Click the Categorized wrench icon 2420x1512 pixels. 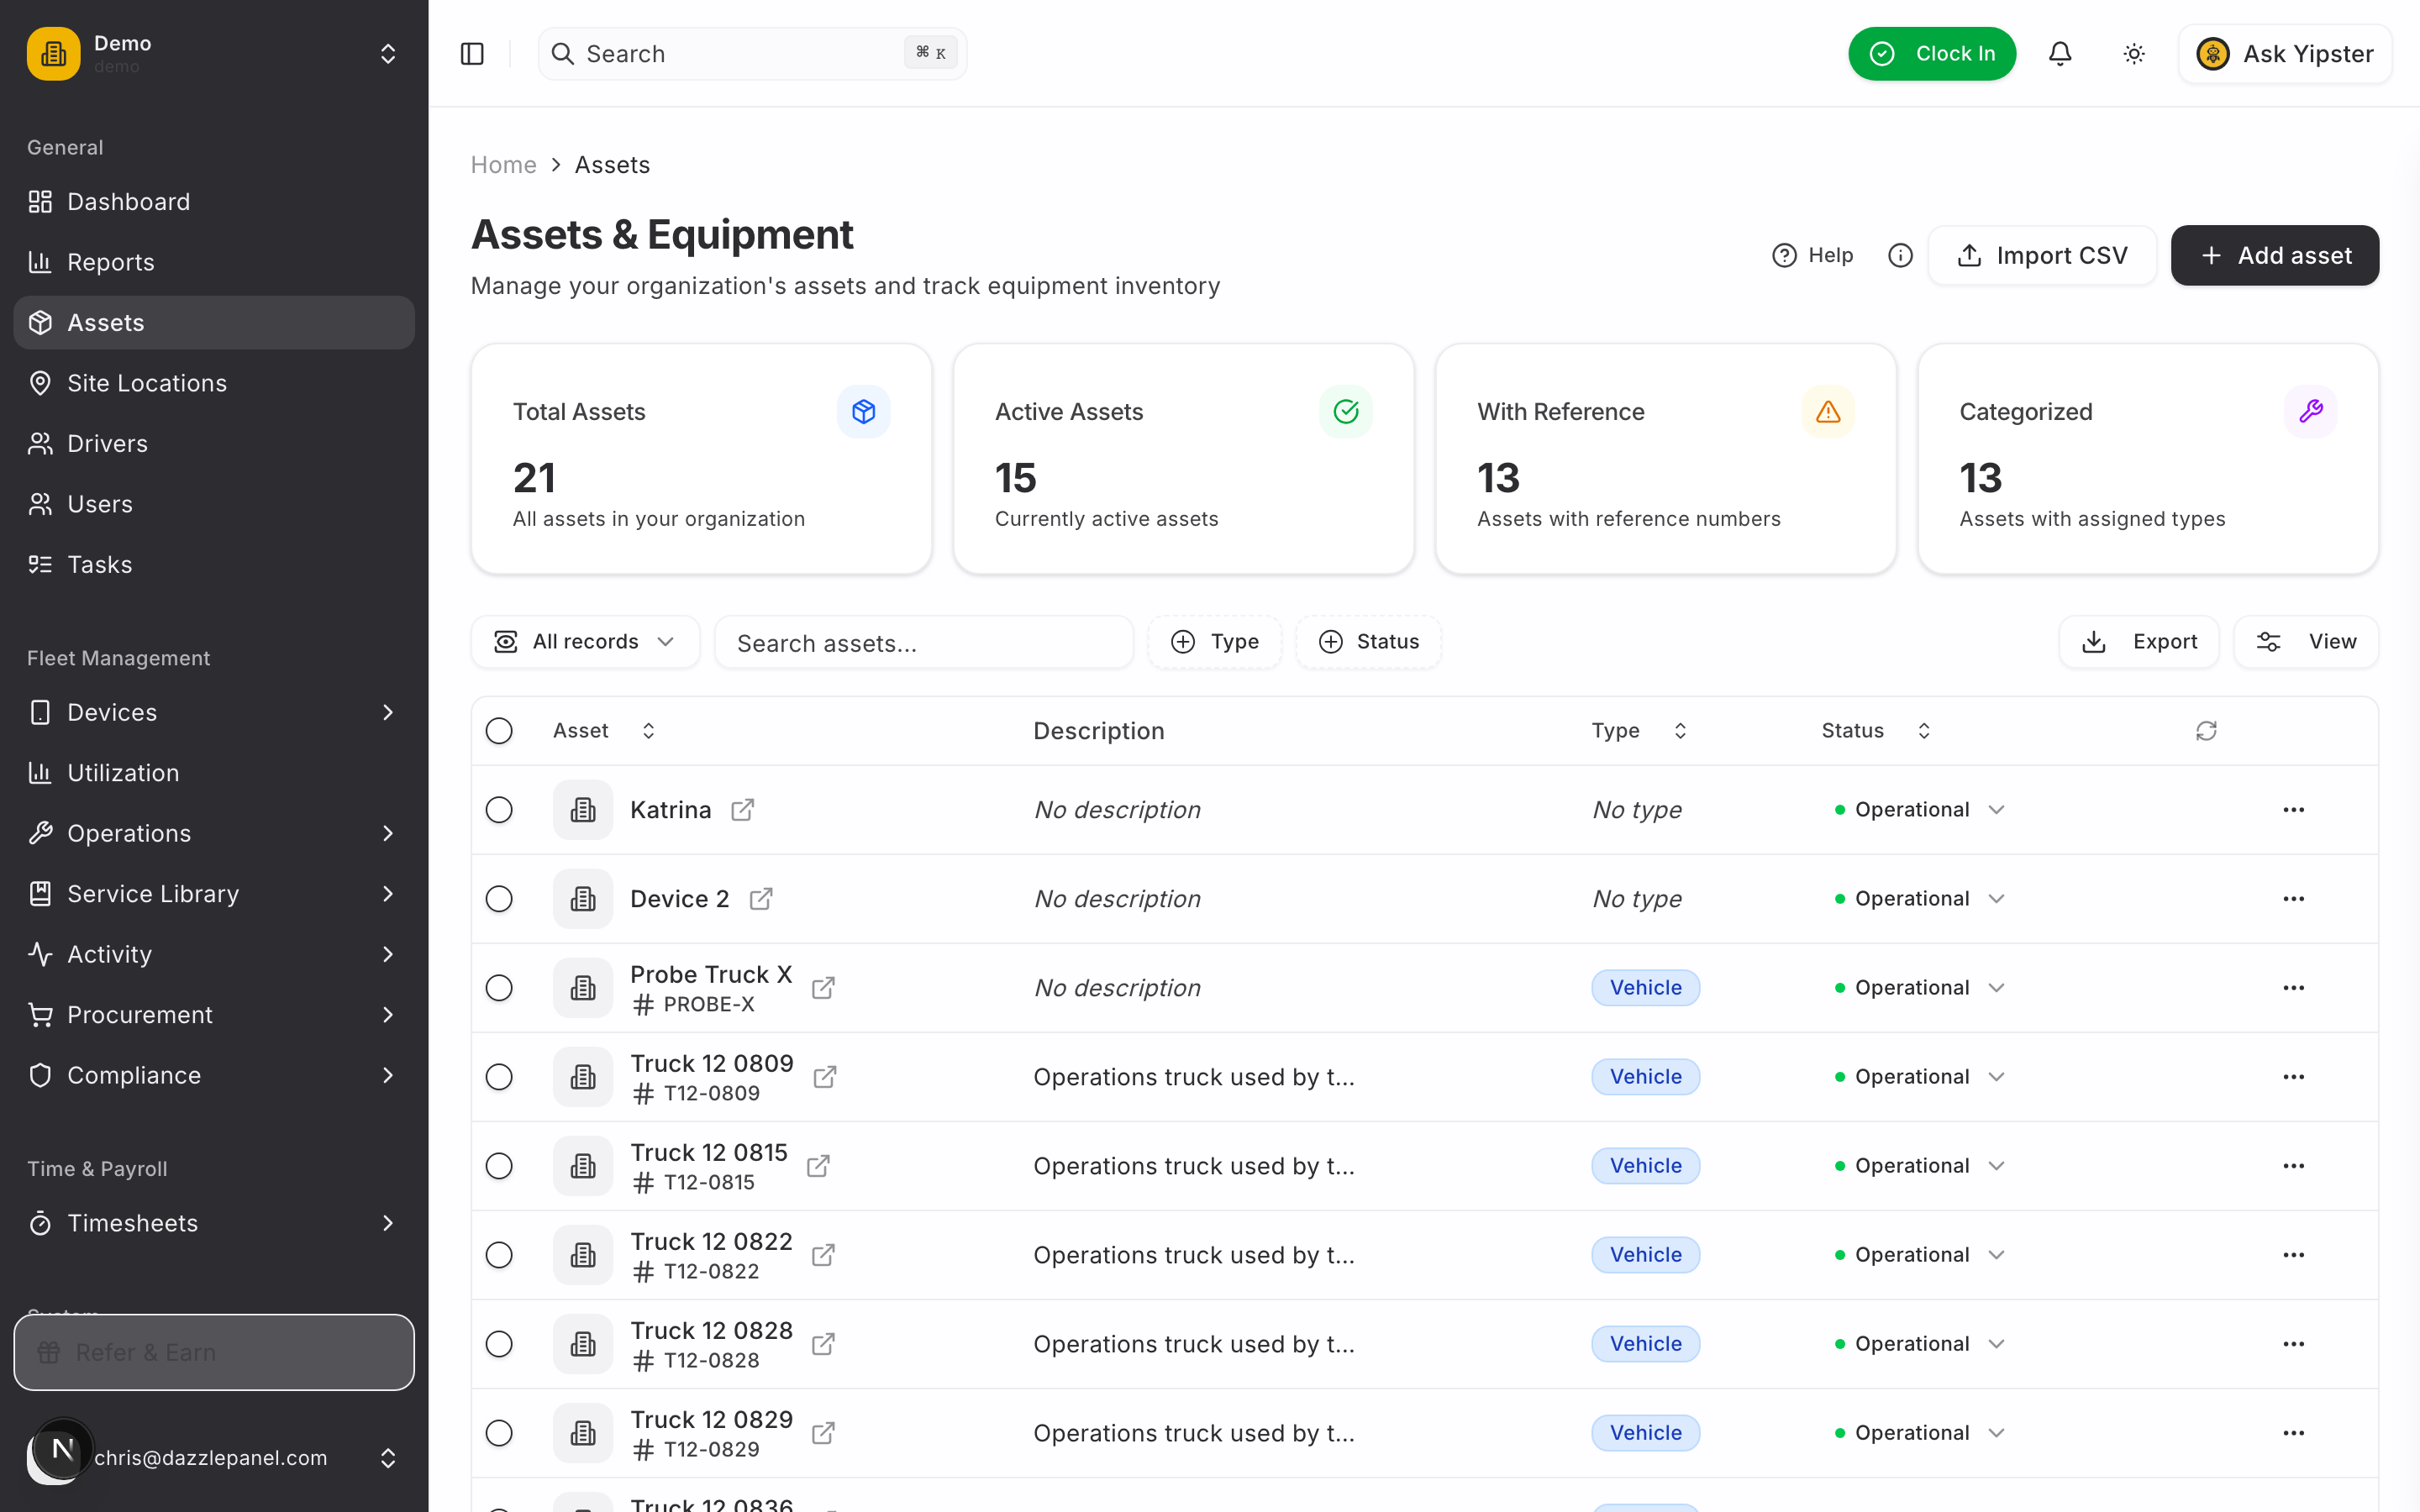tap(2310, 411)
